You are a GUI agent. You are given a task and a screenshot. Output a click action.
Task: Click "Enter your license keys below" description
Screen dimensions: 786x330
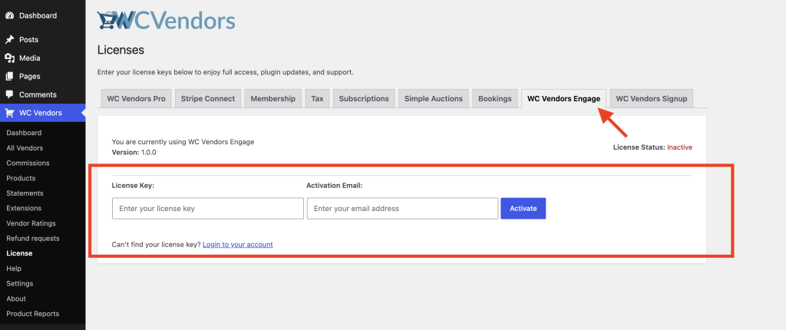(226, 72)
